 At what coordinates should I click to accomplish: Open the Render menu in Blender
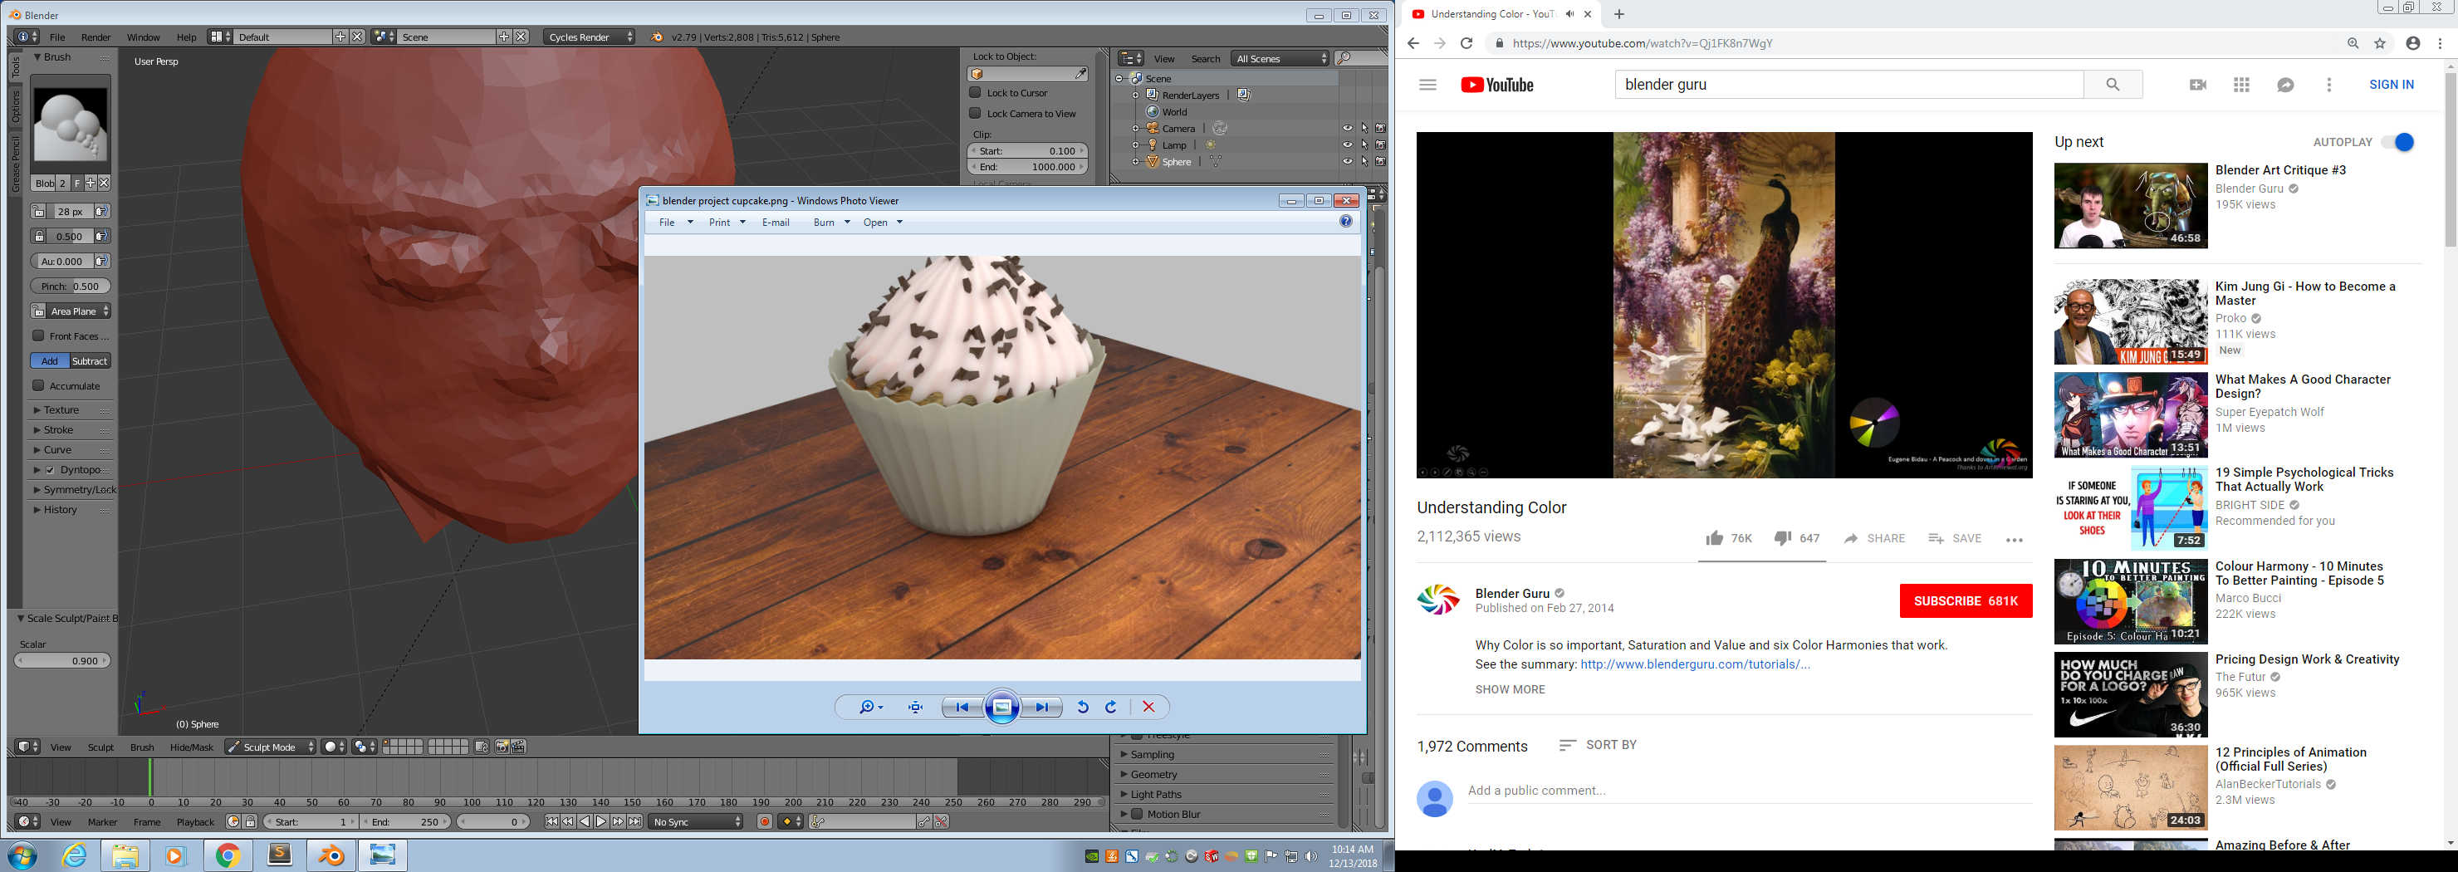pyautogui.click(x=95, y=37)
